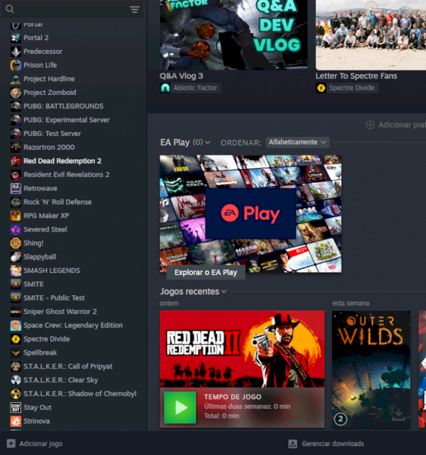This screenshot has width=426, height=455.
Task: Open the Abiotic Factor news tag
Action: (x=191, y=88)
